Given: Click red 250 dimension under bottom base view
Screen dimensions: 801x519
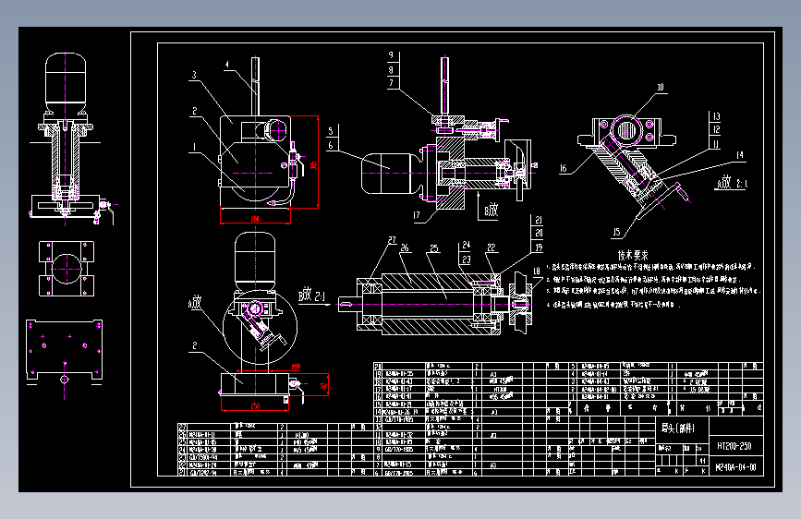Looking at the screenshot, I should point(255,406).
